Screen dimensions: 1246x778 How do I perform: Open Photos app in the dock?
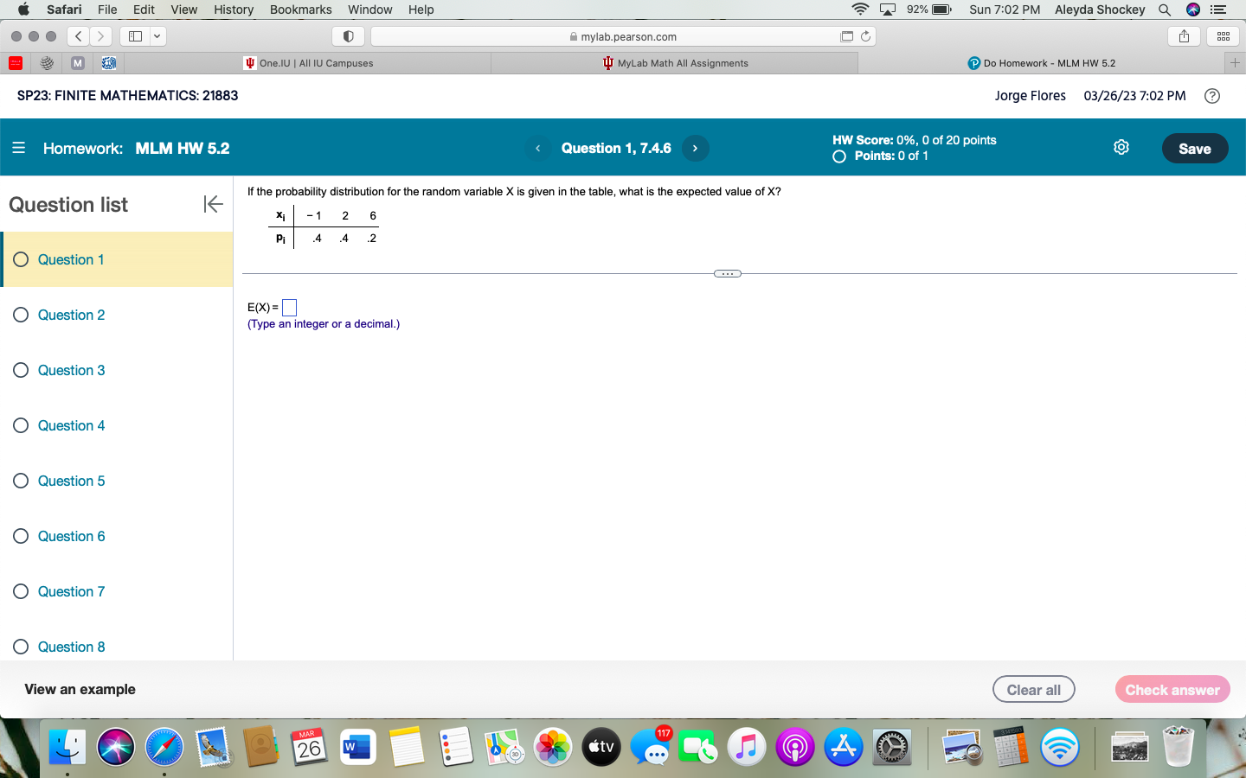[x=552, y=746]
